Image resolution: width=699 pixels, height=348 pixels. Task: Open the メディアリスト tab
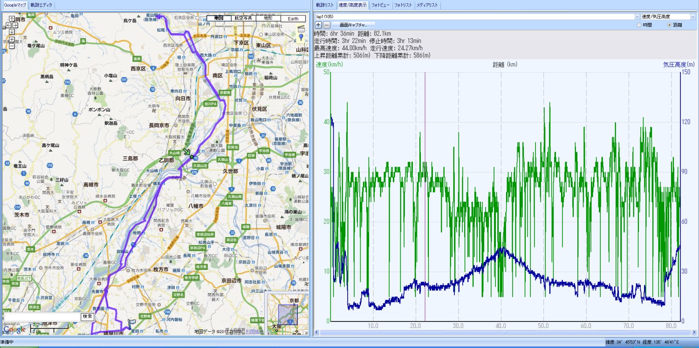click(427, 5)
